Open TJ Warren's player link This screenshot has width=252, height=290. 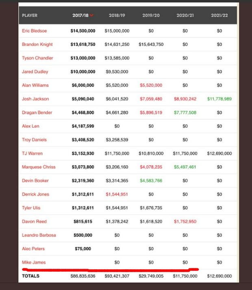32,153
